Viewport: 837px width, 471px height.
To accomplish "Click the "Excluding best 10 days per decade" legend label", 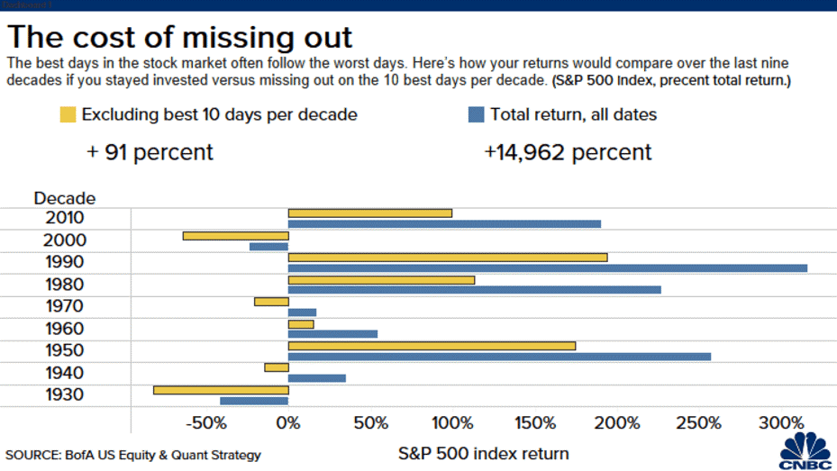I will click(219, 114).
